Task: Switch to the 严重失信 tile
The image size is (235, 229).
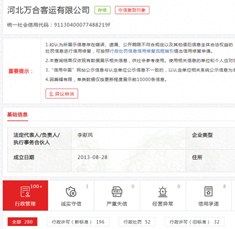Action: (117, 196)
